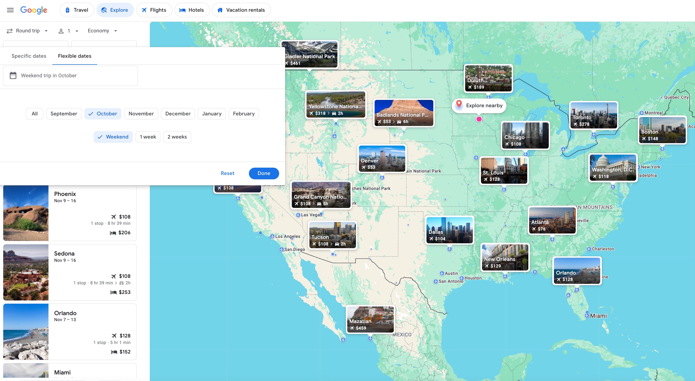Expand the Economy class dropdown
This screenshot has width=695, height=381.
click(102, 30)
